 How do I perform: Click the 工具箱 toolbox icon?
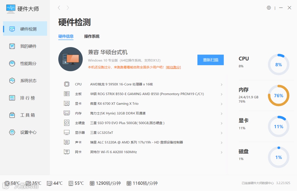click(12, 115)
